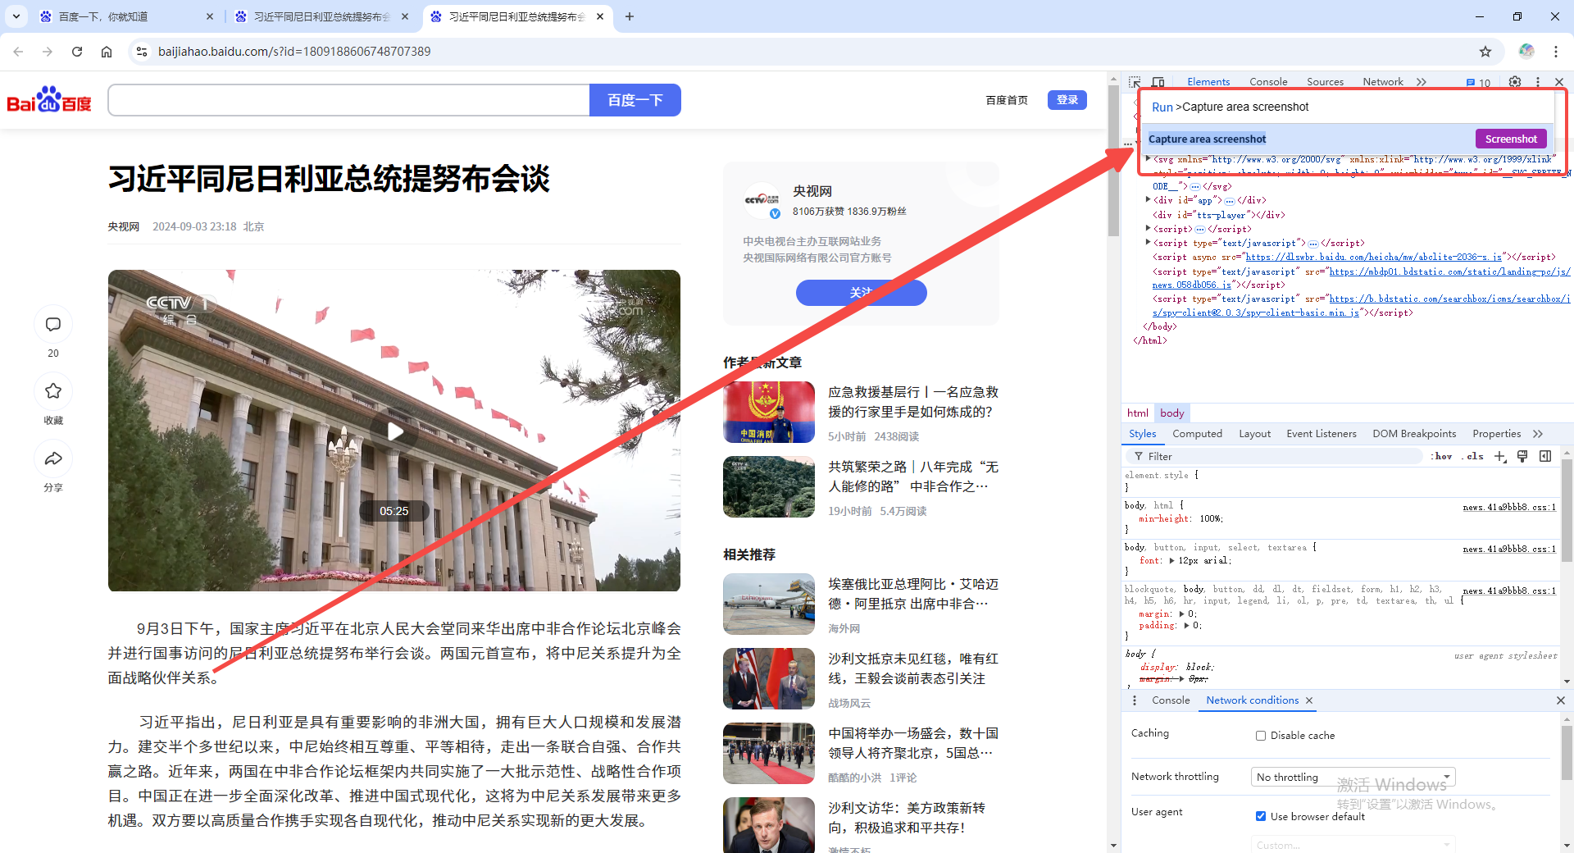This screenshot has height=853, width=1574.
Task: Uncheck Use browser default user agent
Action: click(x=1261, y=816)
